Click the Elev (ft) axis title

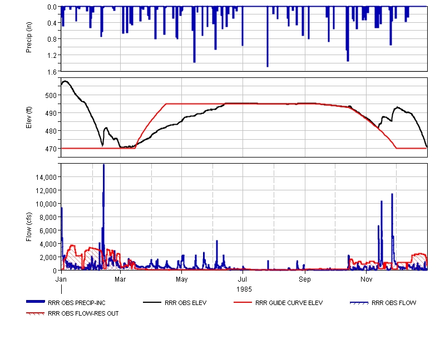click(29, 117)
